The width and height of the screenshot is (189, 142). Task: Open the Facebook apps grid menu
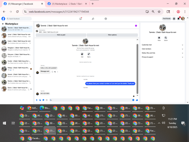pos(174,19)
